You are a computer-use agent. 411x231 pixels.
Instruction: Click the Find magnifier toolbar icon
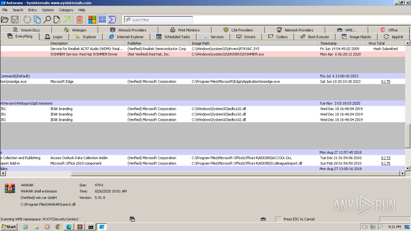(47, 20)
